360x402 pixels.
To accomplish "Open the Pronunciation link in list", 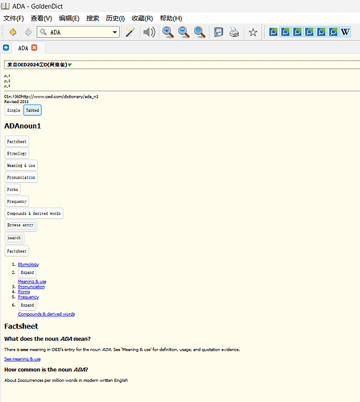I will click(31, 287).
